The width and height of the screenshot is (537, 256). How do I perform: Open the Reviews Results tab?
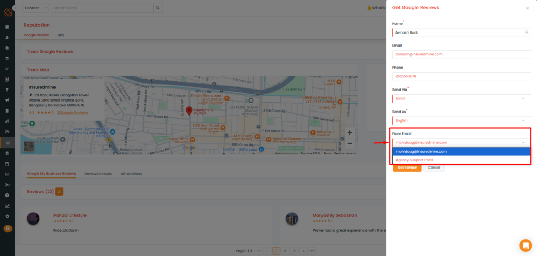(x=98, y=174)
